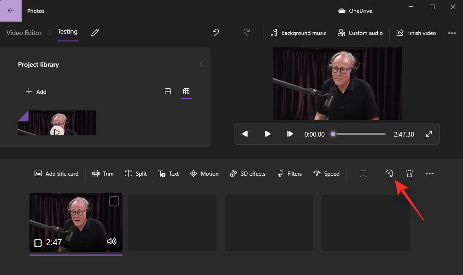The image size is (463, 275).
Task: Maximize the Photos window
Action: (432, 7)
